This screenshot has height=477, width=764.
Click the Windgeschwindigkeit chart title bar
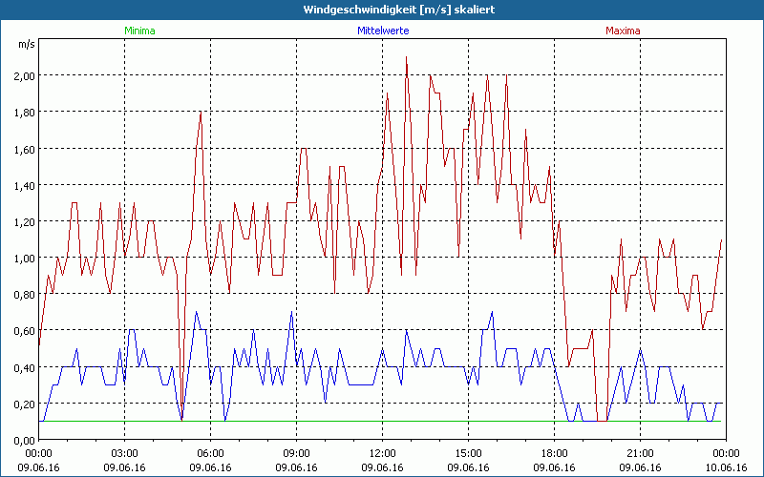click(382, 9)
